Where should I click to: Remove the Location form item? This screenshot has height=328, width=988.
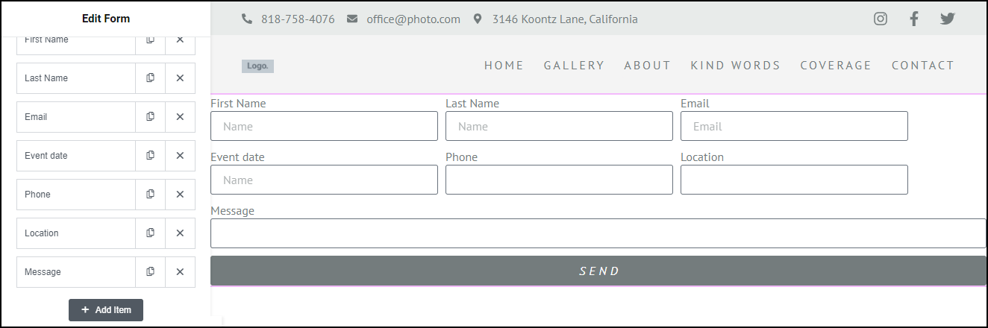[180, 233]
